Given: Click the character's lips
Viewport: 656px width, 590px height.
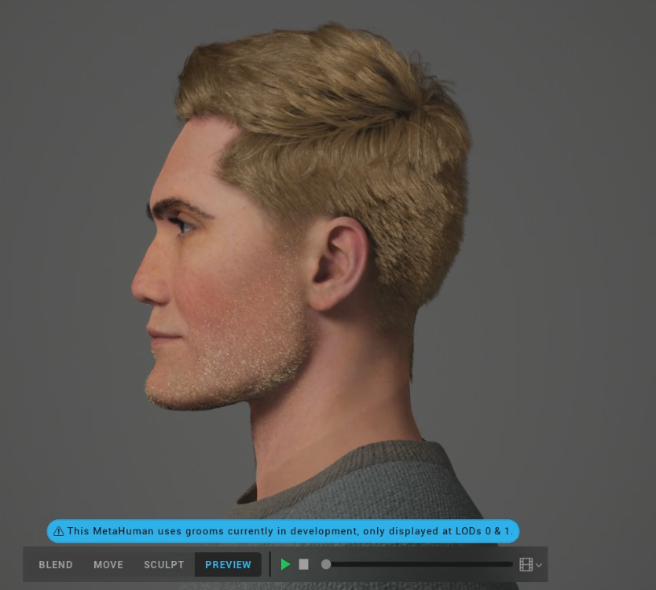Looking at the screenshot, I should (163, 335).
